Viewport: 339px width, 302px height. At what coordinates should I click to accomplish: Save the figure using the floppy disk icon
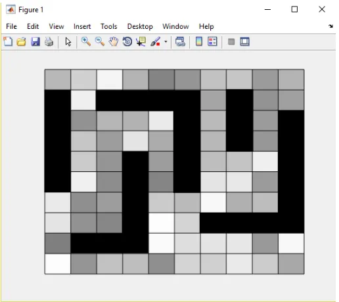point(35,41)
